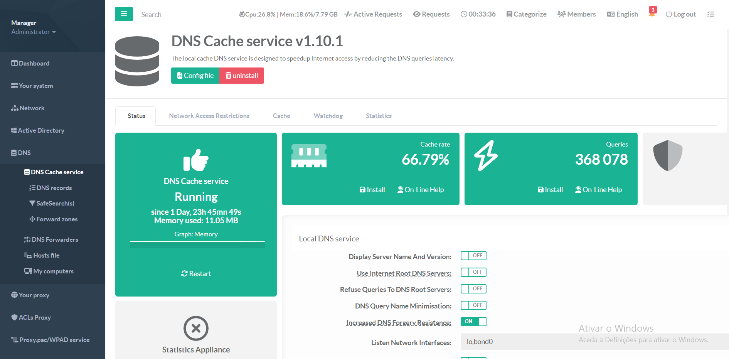Expand the Your proxy sidebar section

tap(34, 295)
